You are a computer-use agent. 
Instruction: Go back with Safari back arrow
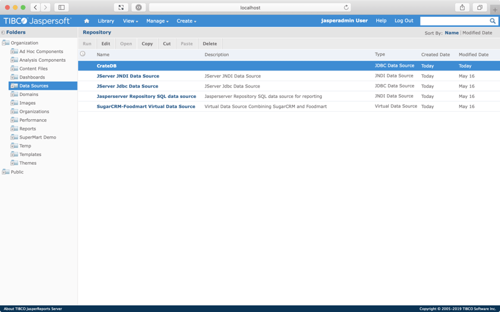point(36,7)
